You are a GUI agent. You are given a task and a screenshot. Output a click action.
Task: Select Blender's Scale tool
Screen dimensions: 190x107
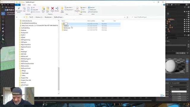[3, 28]
